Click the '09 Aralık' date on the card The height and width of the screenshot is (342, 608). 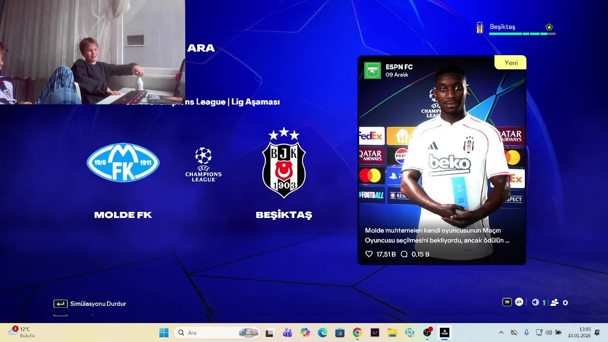397,75
